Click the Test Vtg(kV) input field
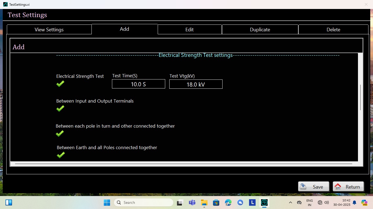The height and width of the screenshot is (209, 373). [196, 84]
